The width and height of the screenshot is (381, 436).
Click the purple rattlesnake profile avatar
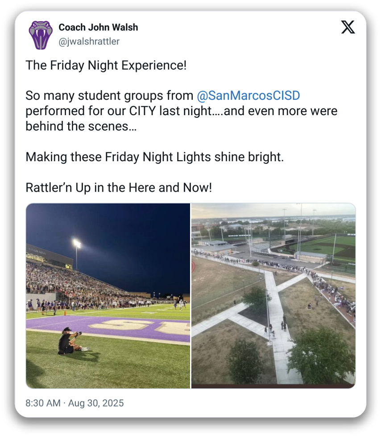pos(41,35)
